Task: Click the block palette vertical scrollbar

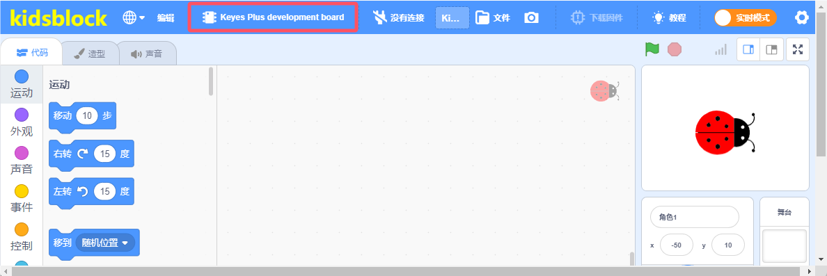Action: click(x=211, y=81)
